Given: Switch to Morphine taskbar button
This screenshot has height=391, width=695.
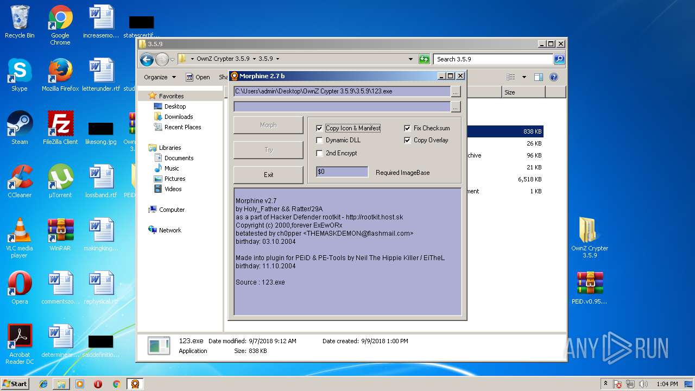Looking at the screenshot, I should [x=135, y=384].
